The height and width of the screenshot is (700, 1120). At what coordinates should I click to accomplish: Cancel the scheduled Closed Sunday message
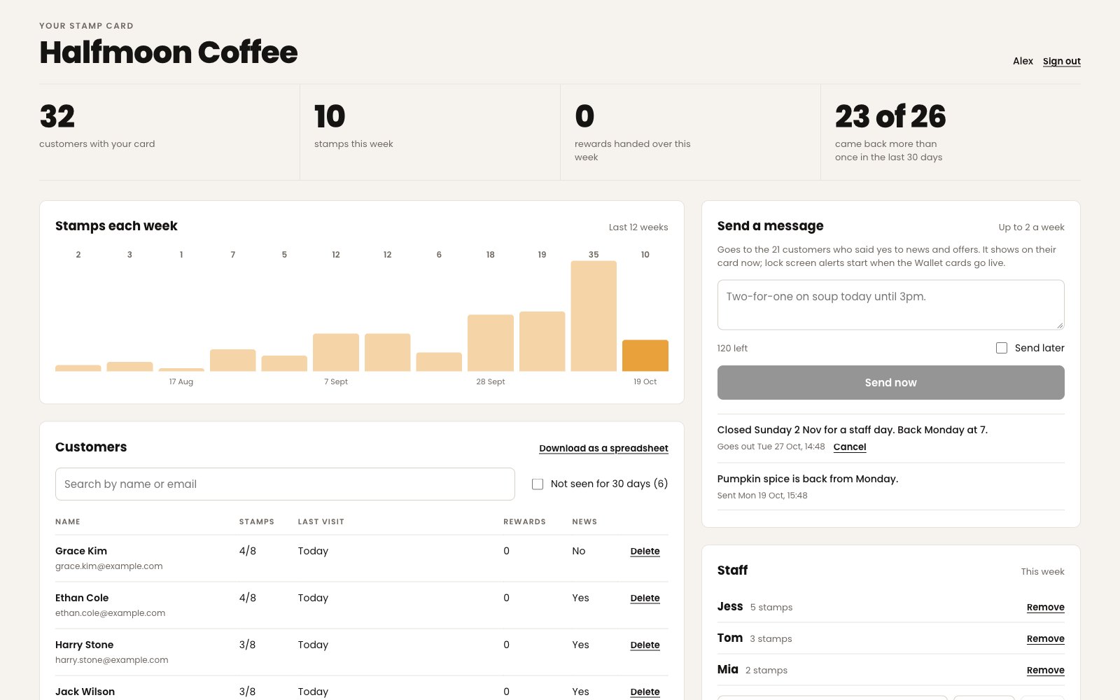click(x=850, y=447)
